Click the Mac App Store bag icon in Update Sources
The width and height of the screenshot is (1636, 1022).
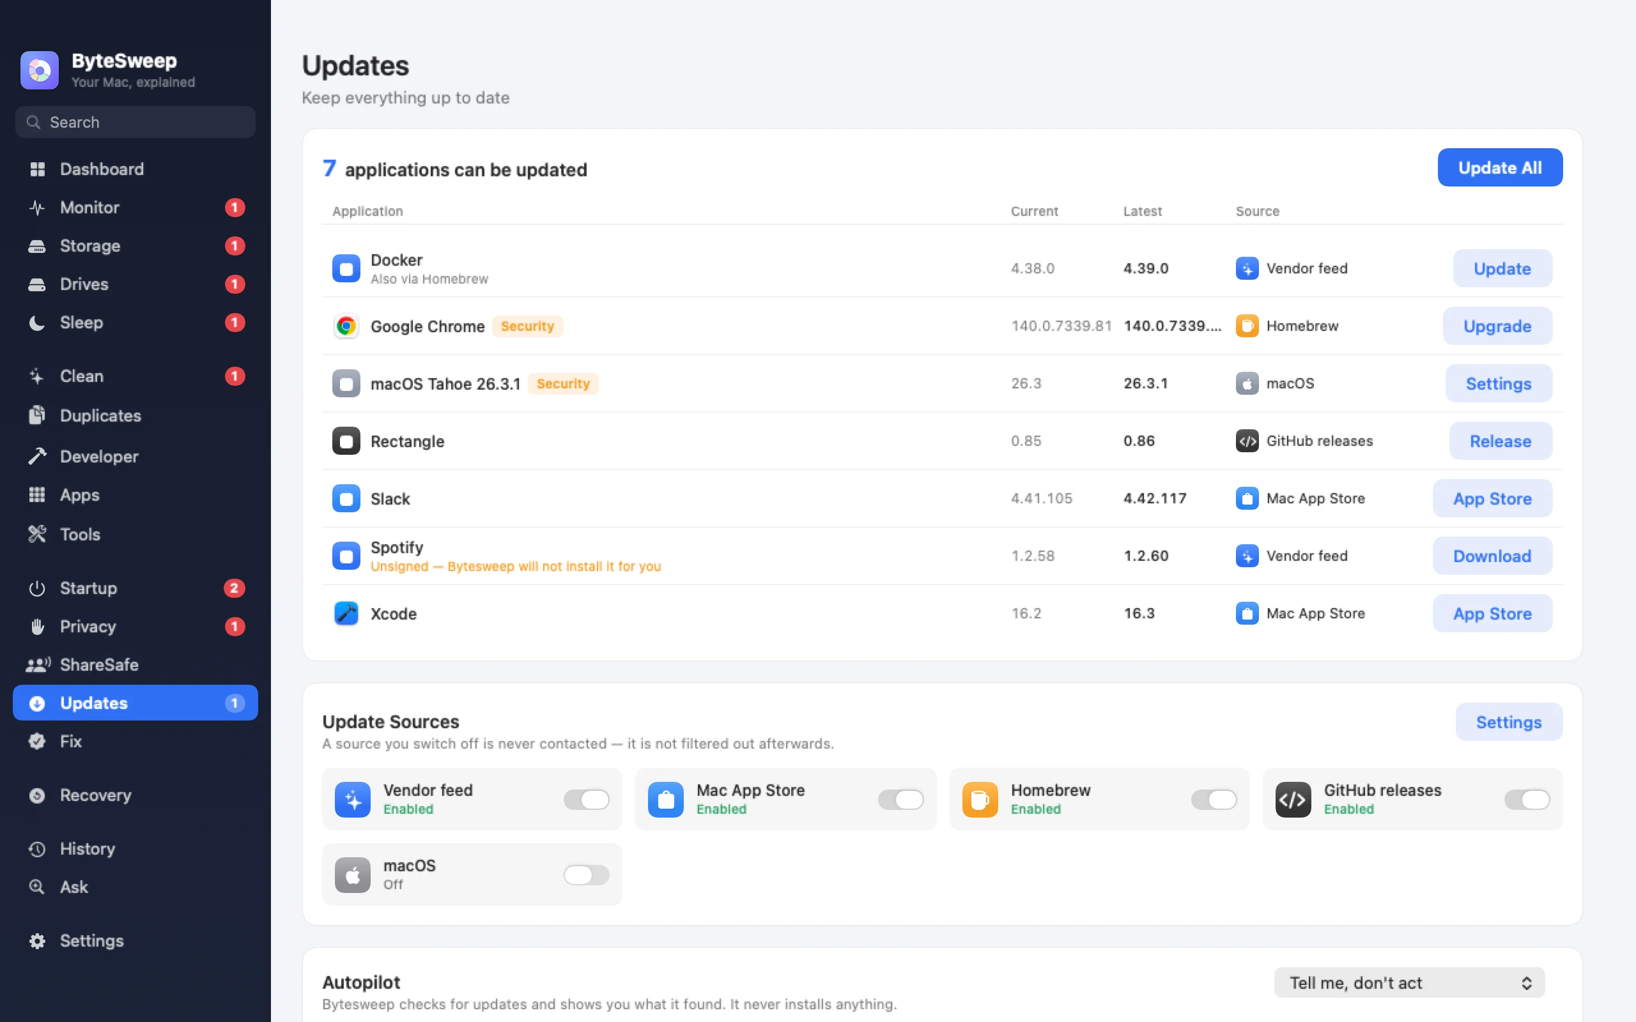click(666, 800)
